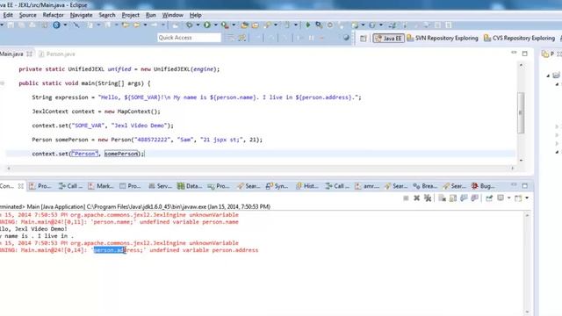Image resolution: width=562 pixels, height=316 pixels.
Task: Open the Source menu
Action: pos(27,15)
